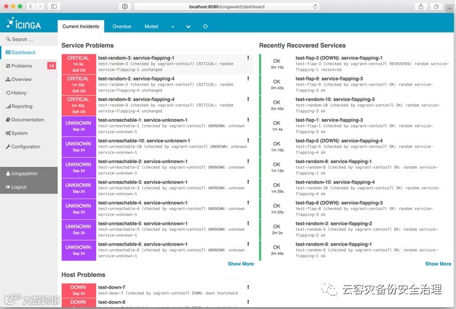
Task: Click the refresh icon in tab bar
Action: 205,26
